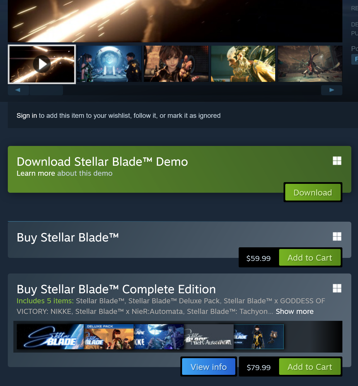Play the trailer video thumbnail
The width and height of the screenshot is (358, 386).
pos(42,64)
